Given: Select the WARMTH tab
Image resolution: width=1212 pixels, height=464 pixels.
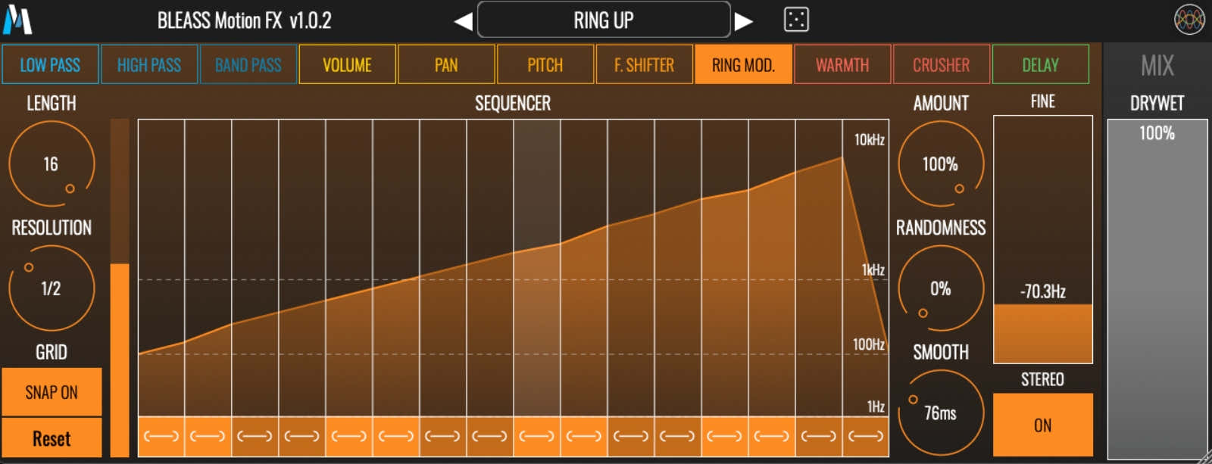Looking at the screenshot, I should click(842, 64).
